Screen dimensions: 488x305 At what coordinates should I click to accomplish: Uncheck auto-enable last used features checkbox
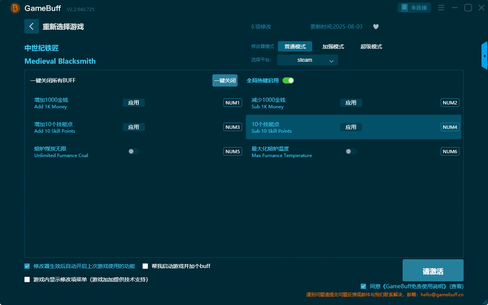point(27,266)
